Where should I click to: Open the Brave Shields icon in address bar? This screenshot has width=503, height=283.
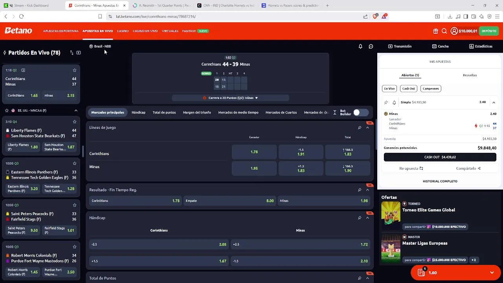(x=375, y=17)
